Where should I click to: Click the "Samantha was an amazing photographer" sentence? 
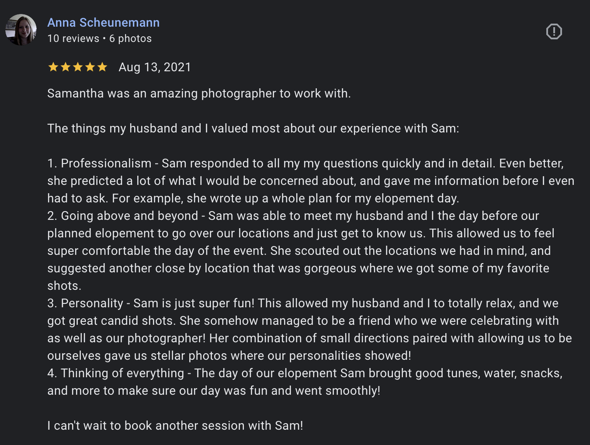(199, 94)
